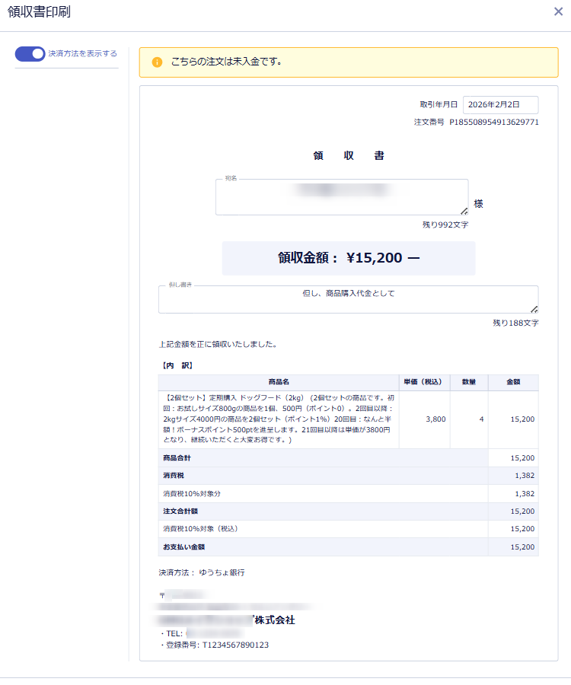
Task: Click the 領収金額 ¥15,200 box
Action: tap(348, 258)
